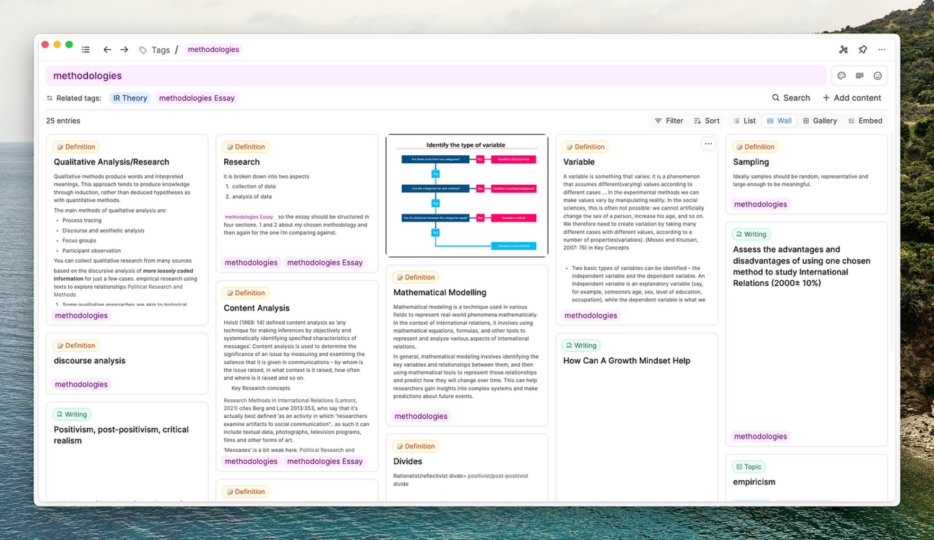Click the Related tags swap icon
The image size is (934, 540).
pyautogui.click(x=50, y=98)
